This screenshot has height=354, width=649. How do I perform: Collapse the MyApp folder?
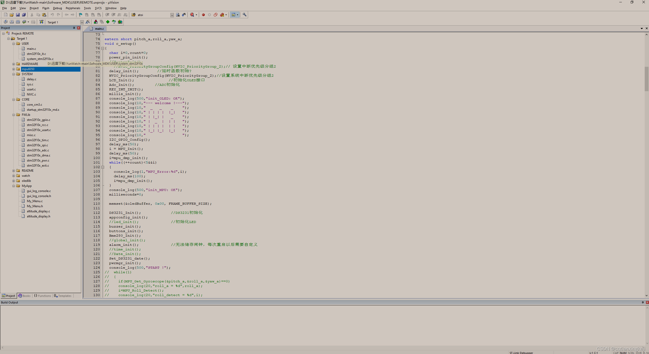click(14, 186)
